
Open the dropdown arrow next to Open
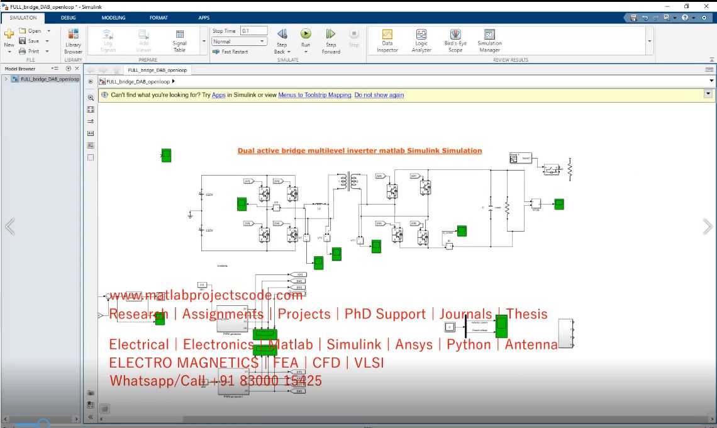(48, 31)
